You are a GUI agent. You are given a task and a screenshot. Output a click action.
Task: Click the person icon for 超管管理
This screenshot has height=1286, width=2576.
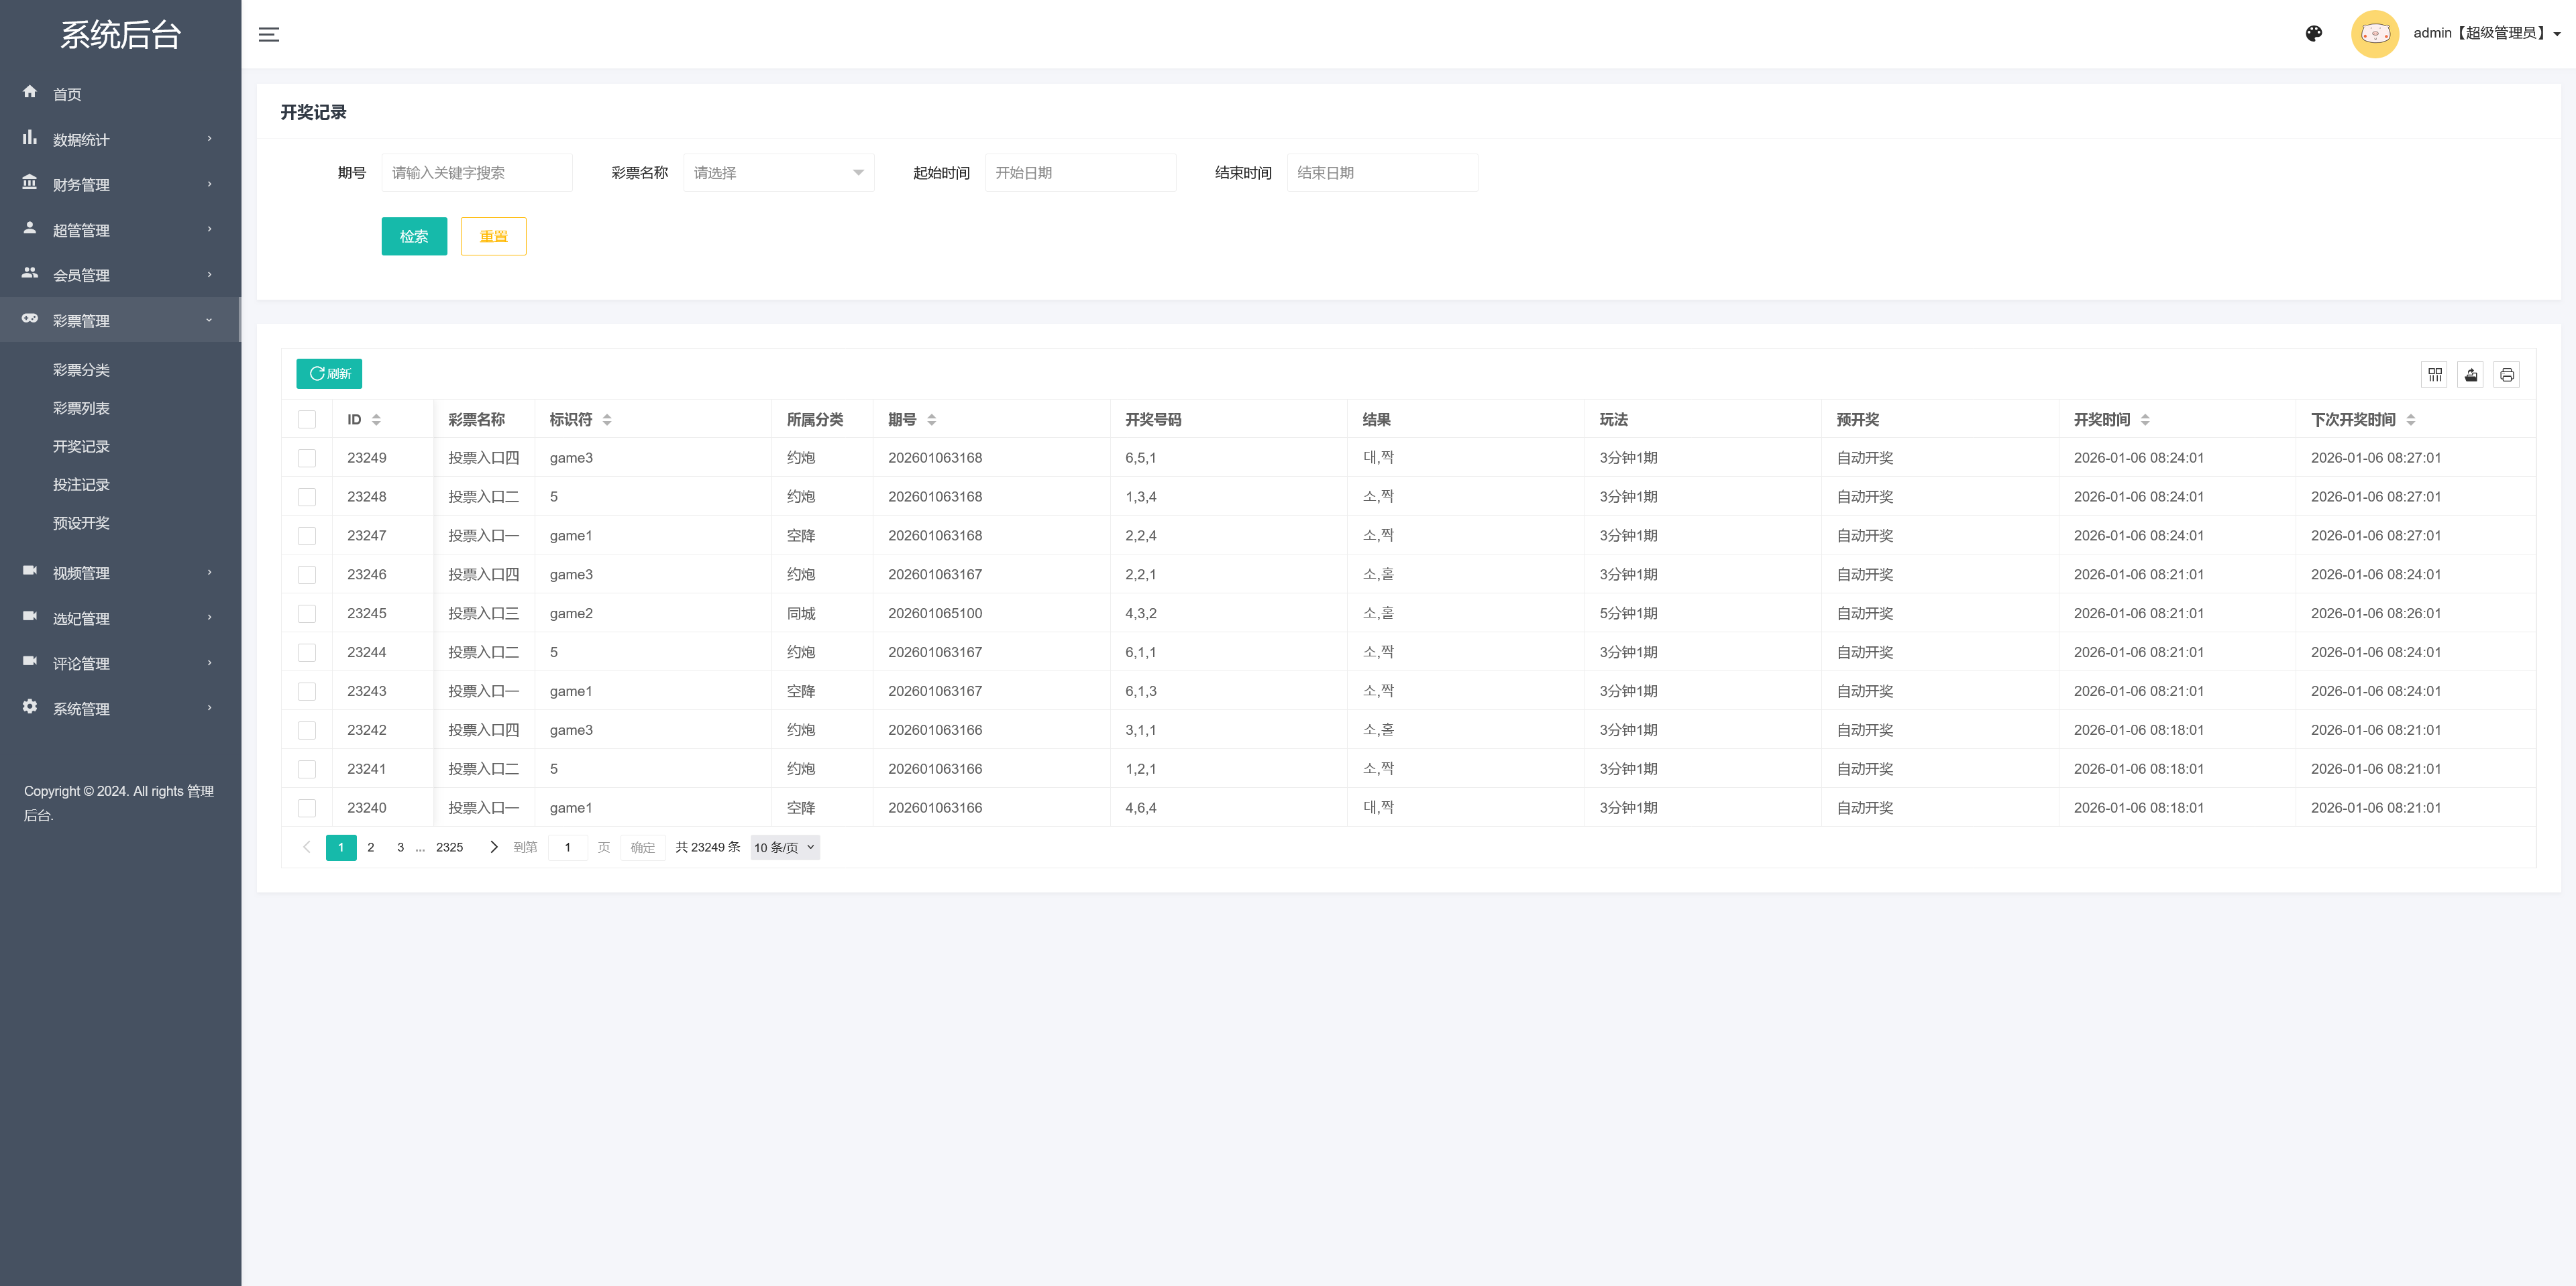tap(30, 228)
